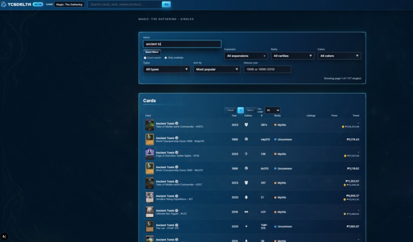Click the edition symbol in the #357 row
The image size is (413, 242).
(246, 183)
